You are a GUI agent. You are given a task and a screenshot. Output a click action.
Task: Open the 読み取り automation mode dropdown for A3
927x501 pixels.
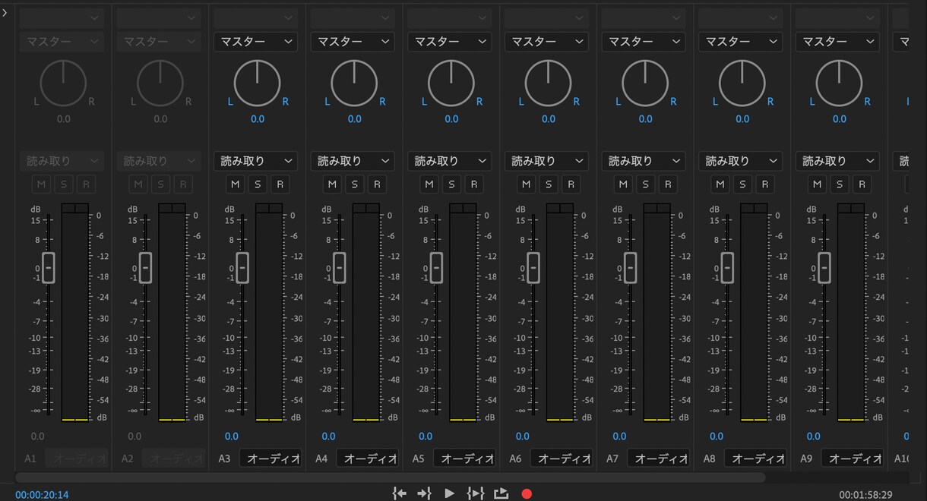[256, 161]
